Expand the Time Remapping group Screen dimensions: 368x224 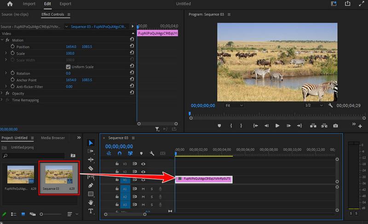2,100
